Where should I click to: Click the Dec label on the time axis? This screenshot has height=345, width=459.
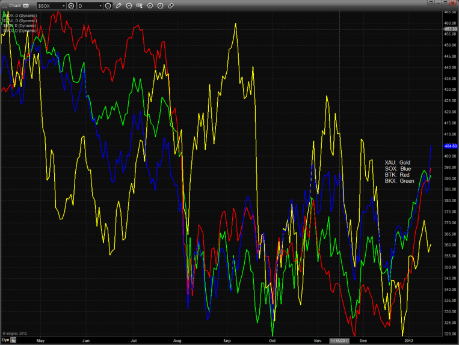pos(363,341)
